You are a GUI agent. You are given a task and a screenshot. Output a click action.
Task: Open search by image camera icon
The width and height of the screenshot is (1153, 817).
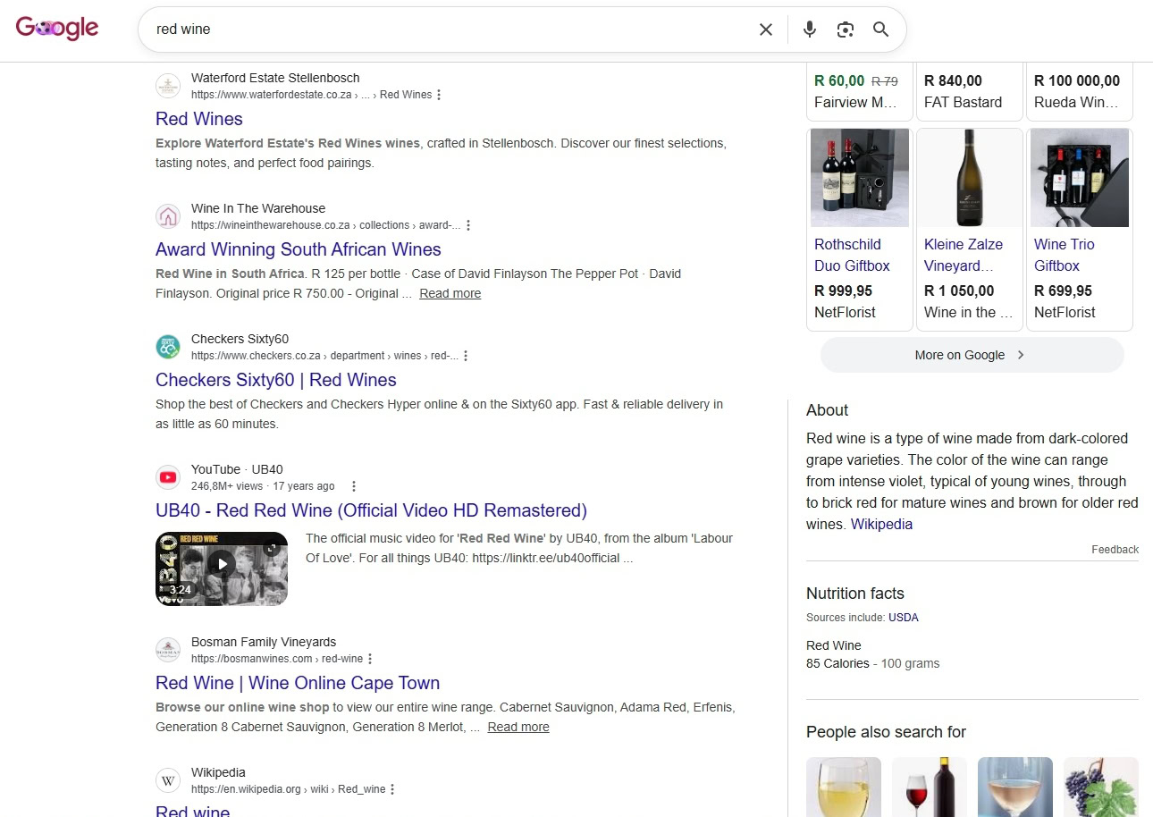(x=846, y=29)
